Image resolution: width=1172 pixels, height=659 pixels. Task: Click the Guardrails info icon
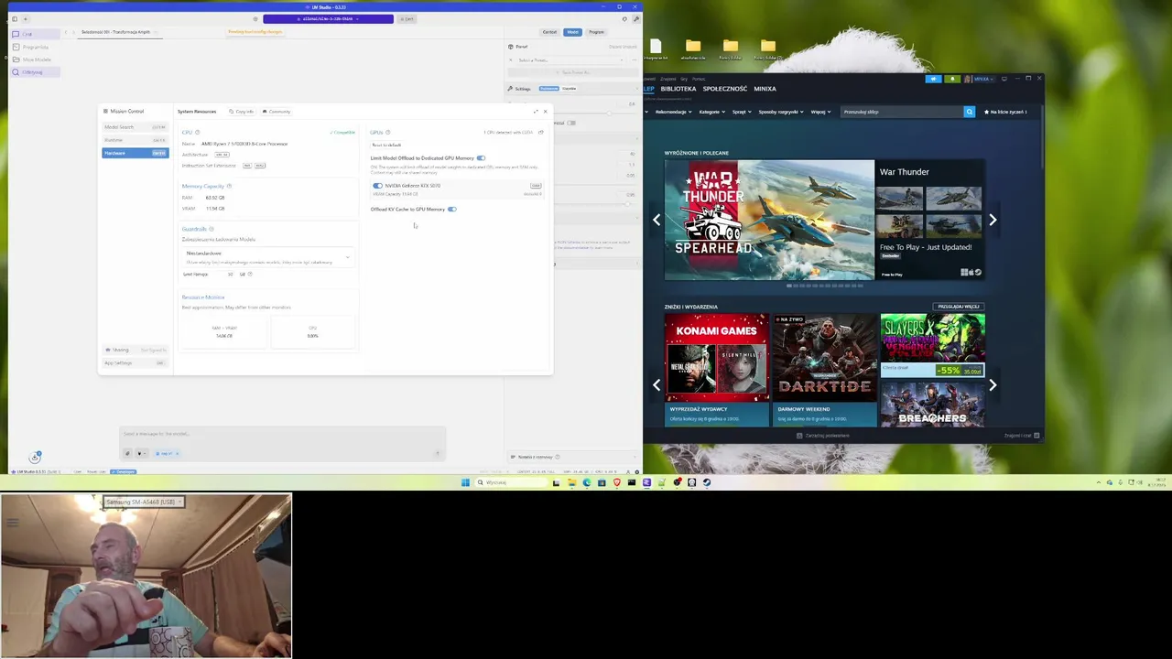(212, 229)
